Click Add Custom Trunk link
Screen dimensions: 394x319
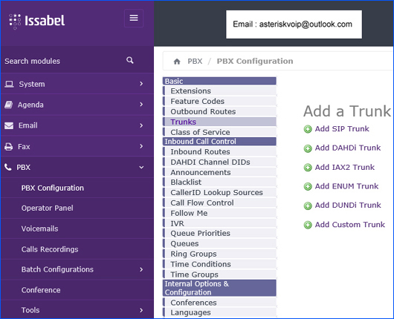pyautogui.click(x=350, y=225)
